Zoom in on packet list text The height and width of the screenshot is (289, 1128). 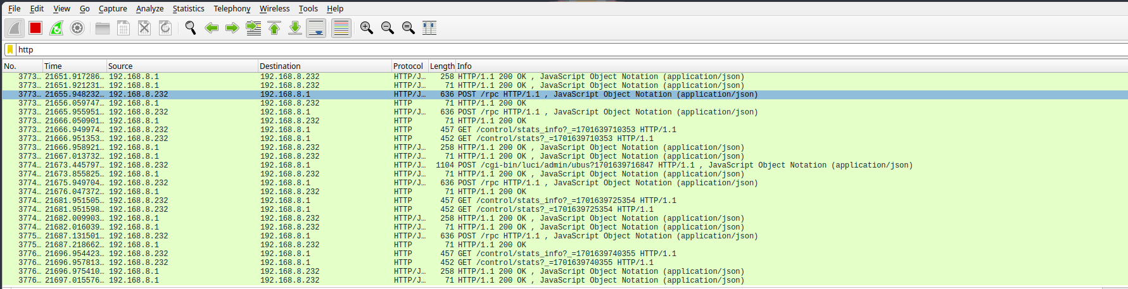(x=366, y=28)
